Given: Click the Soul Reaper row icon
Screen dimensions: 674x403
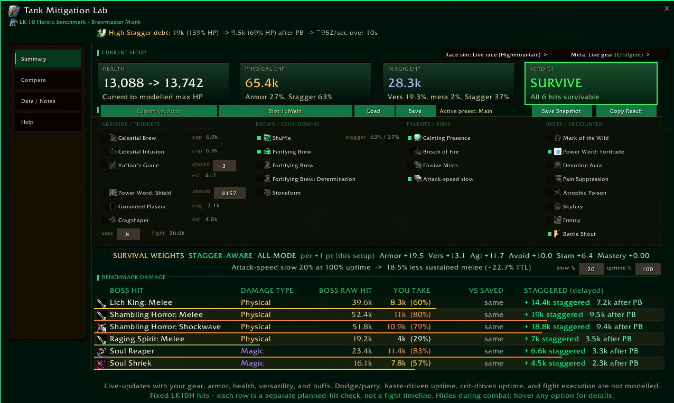Looking at the screenshot, I should tap(102, 351).
